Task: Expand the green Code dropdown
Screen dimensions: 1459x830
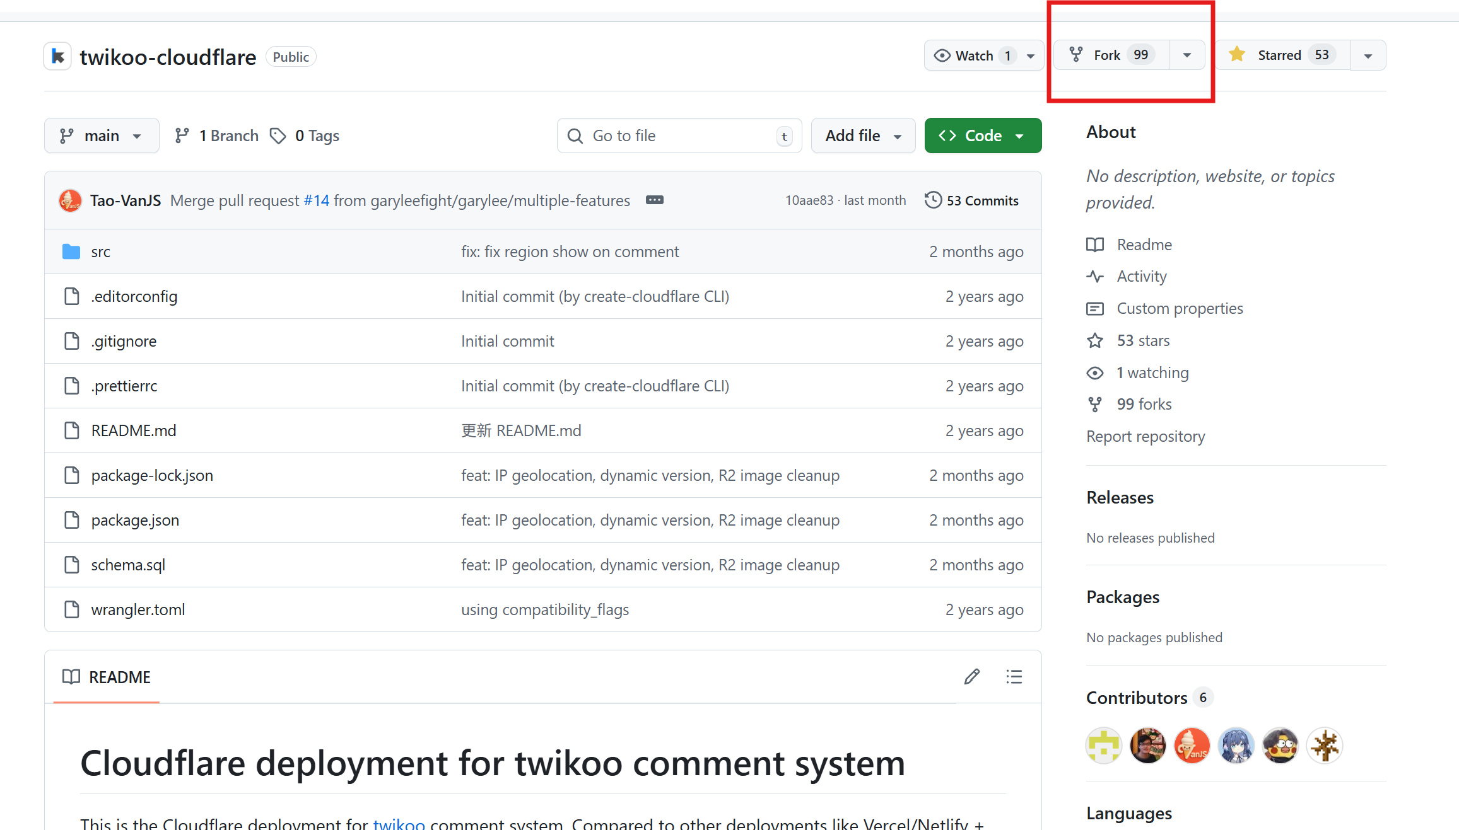Action: click(983, 135)
